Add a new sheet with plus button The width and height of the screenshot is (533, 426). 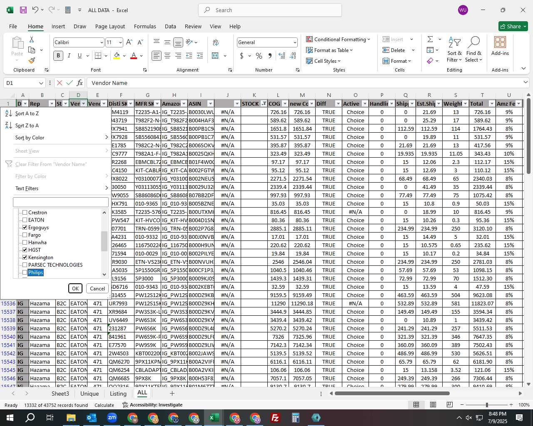tap(172, 394)
